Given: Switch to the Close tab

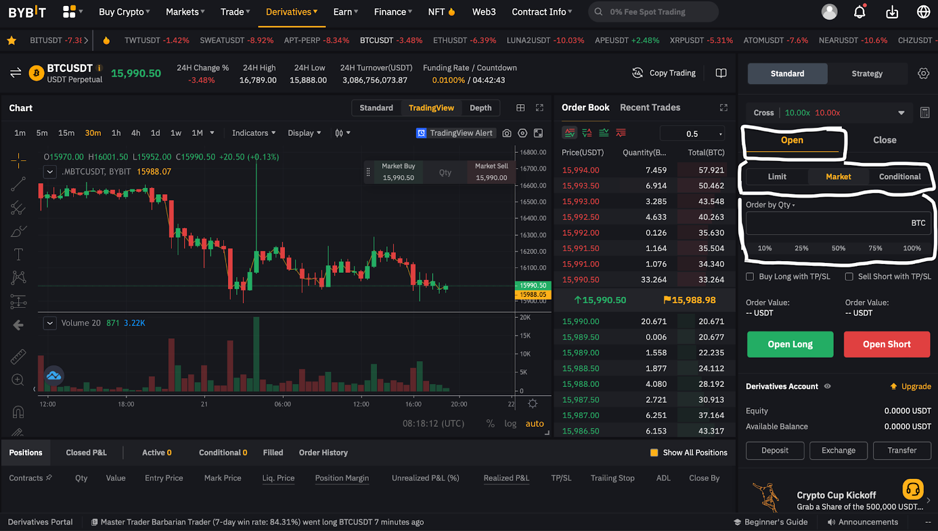Looking at the screenshot, I should (885, 140).
